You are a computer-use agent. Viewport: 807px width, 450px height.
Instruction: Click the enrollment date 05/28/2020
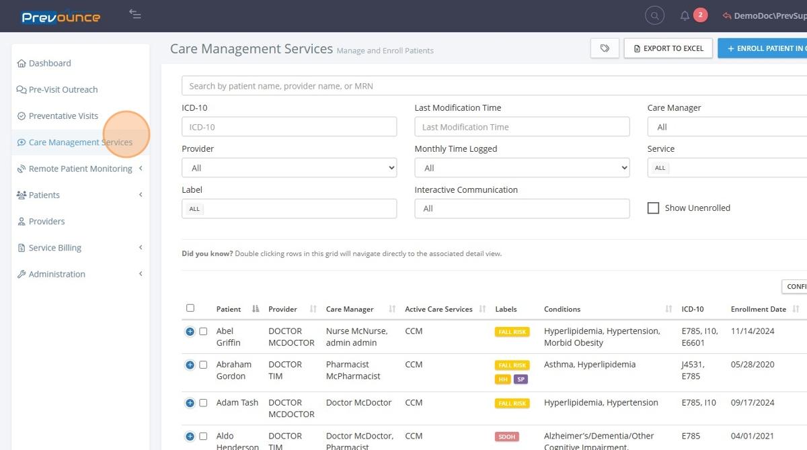(753, 365)
